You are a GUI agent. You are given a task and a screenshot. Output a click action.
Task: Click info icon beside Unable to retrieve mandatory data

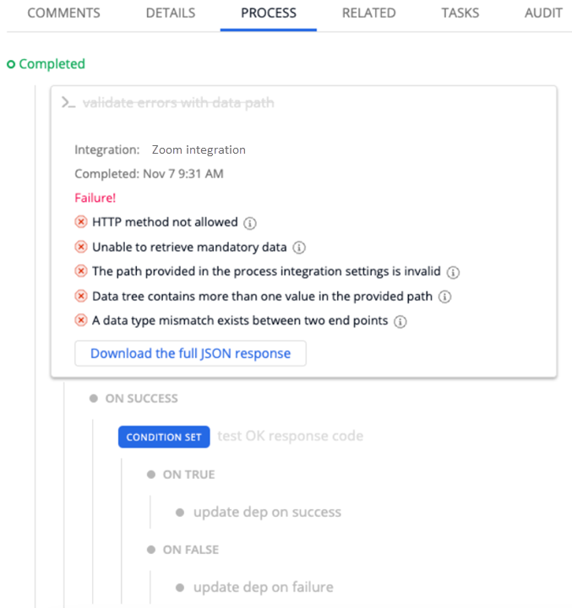tap(299, 248)
